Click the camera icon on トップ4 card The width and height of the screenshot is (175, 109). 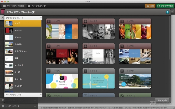49,46
